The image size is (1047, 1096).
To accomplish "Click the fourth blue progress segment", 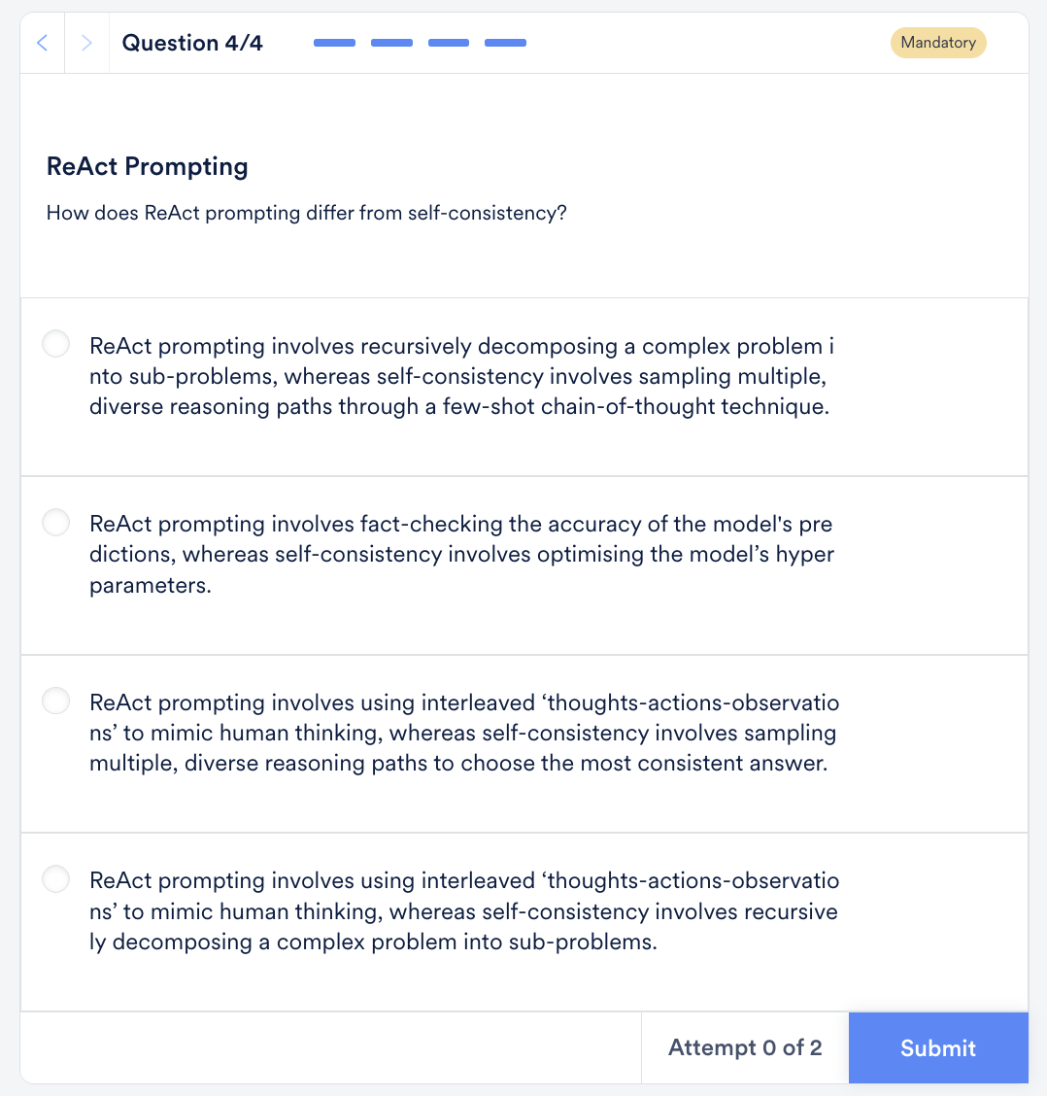I will (505, 43).
